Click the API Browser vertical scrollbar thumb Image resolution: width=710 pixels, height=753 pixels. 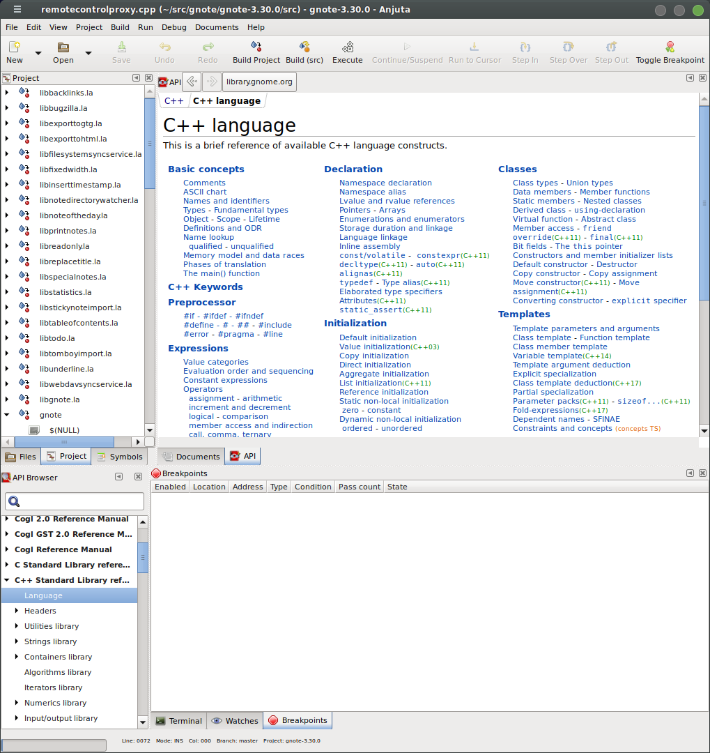(143, 558)
